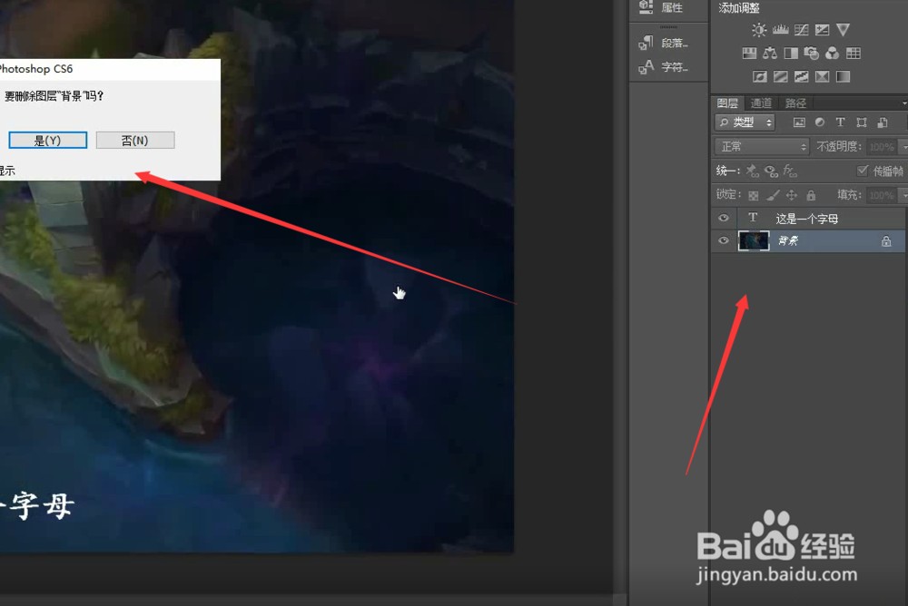Add a Hue/Saturation adjustment icon

tap(749, 54)
